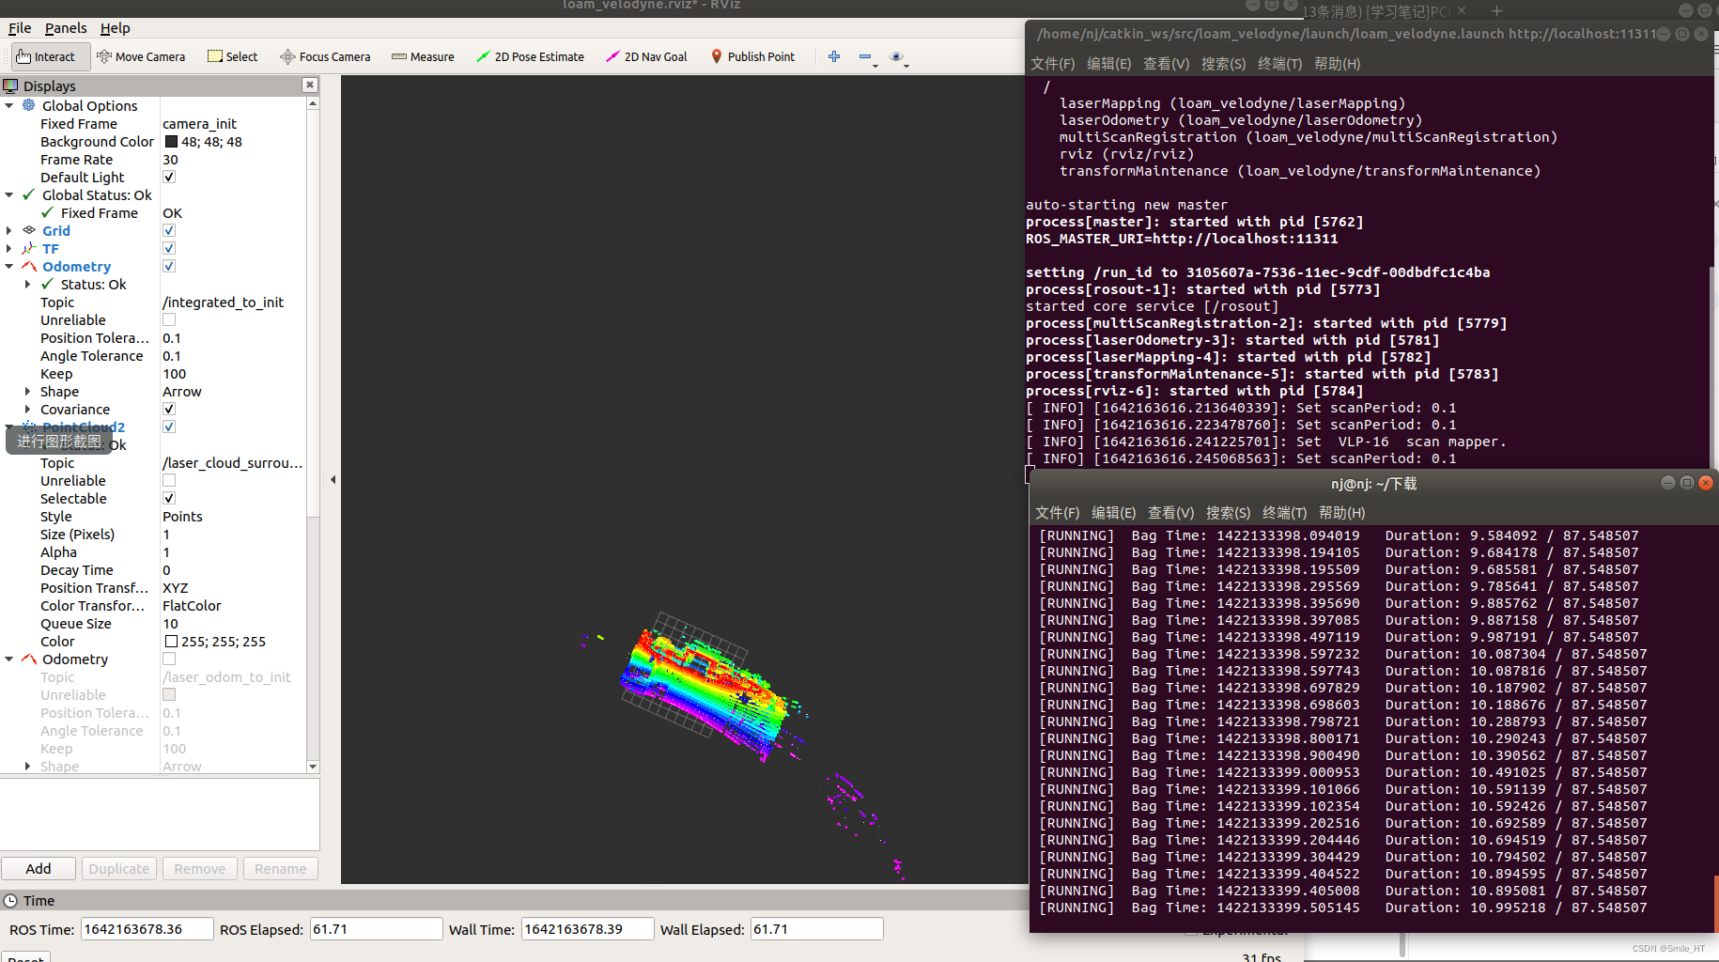Disable the blue Odometry display checkbox
Viewport: 1719px width, 962px height.
coord(169,266)
